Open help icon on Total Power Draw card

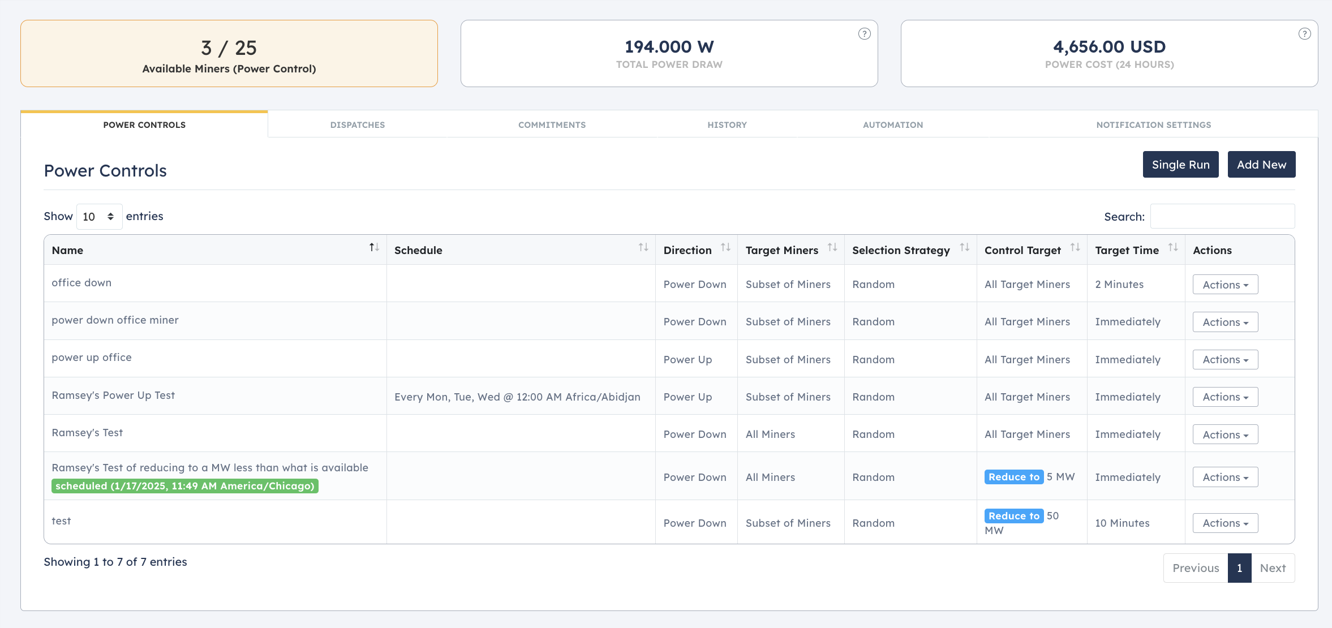(x=864, y=34)
